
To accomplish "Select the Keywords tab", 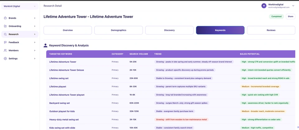I will (x=220, y=30).
